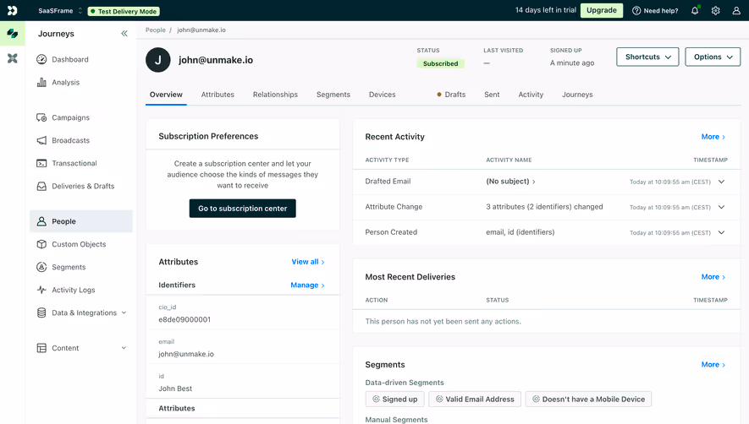
Task: Click the notifications bell icon
Action: (x=695, y=10)
